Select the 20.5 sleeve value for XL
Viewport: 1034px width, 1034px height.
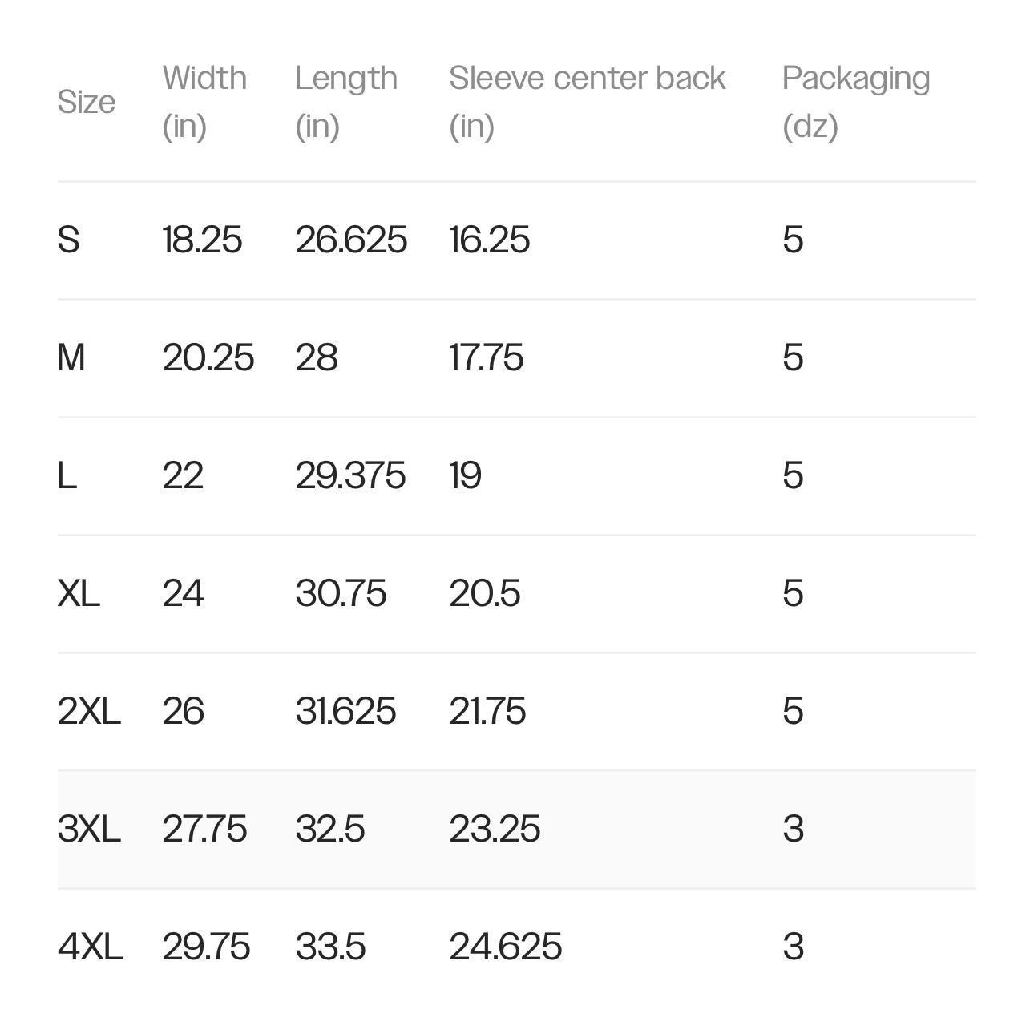click(x=485, y=593)
